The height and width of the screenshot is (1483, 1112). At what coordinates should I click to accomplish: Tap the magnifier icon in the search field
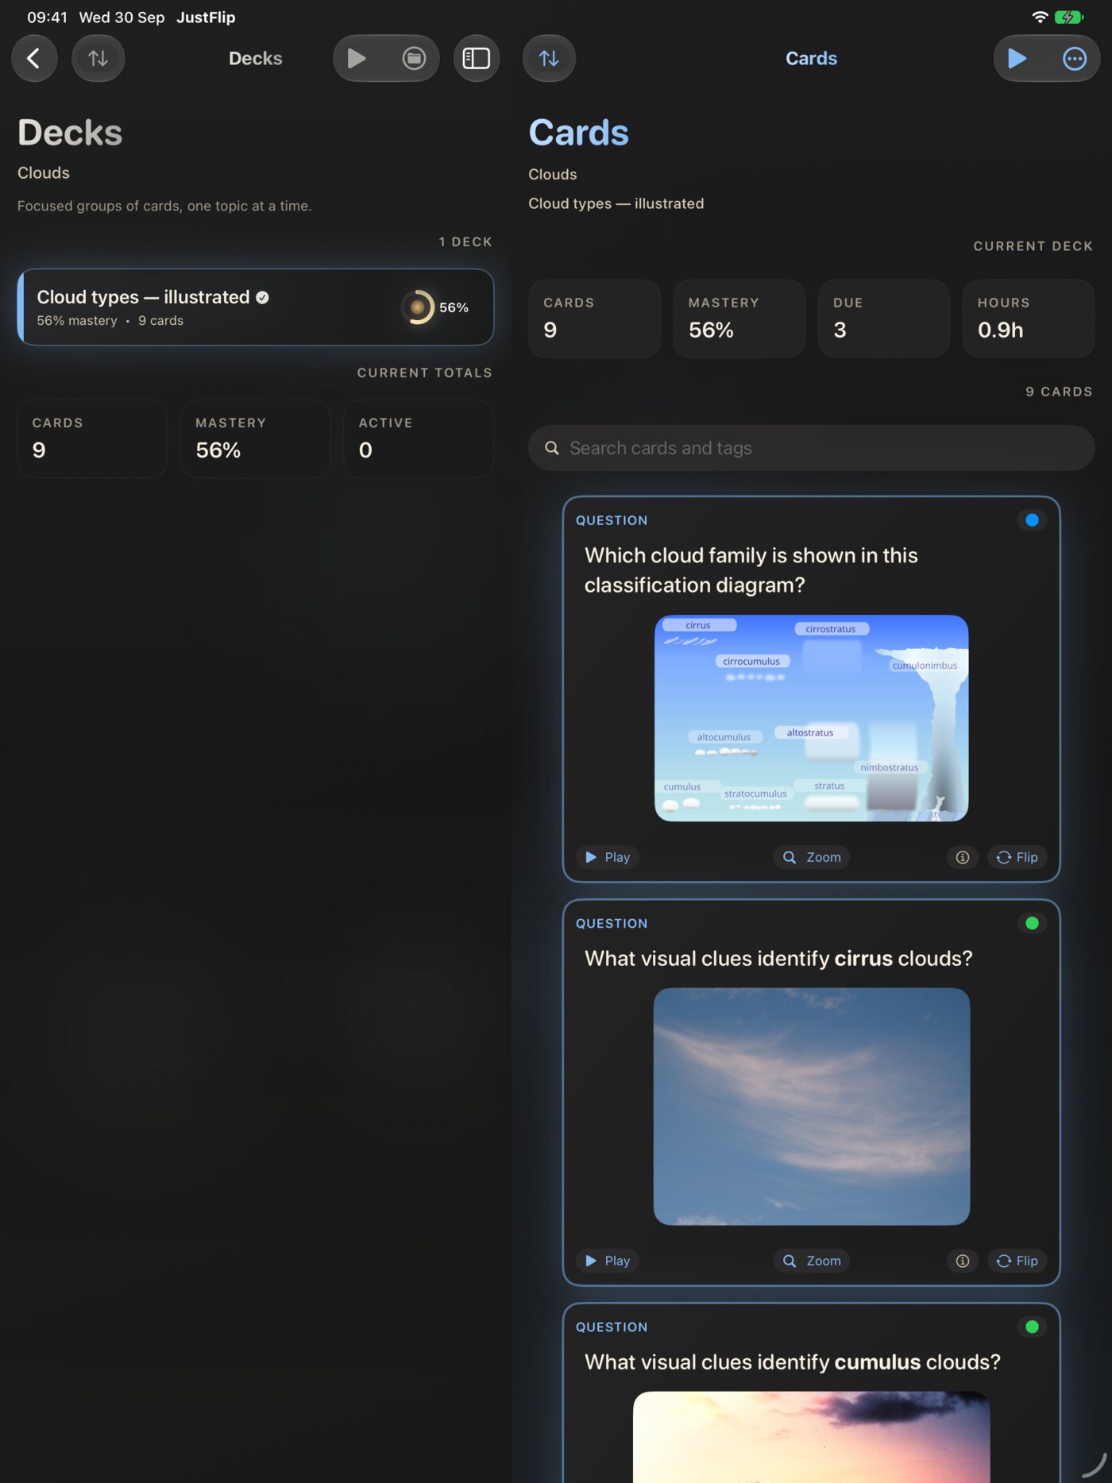point(552,448)
